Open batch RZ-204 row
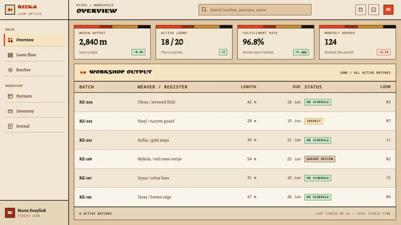The height and width of the screenshot is (225, 401). click(x=235, y=102)
